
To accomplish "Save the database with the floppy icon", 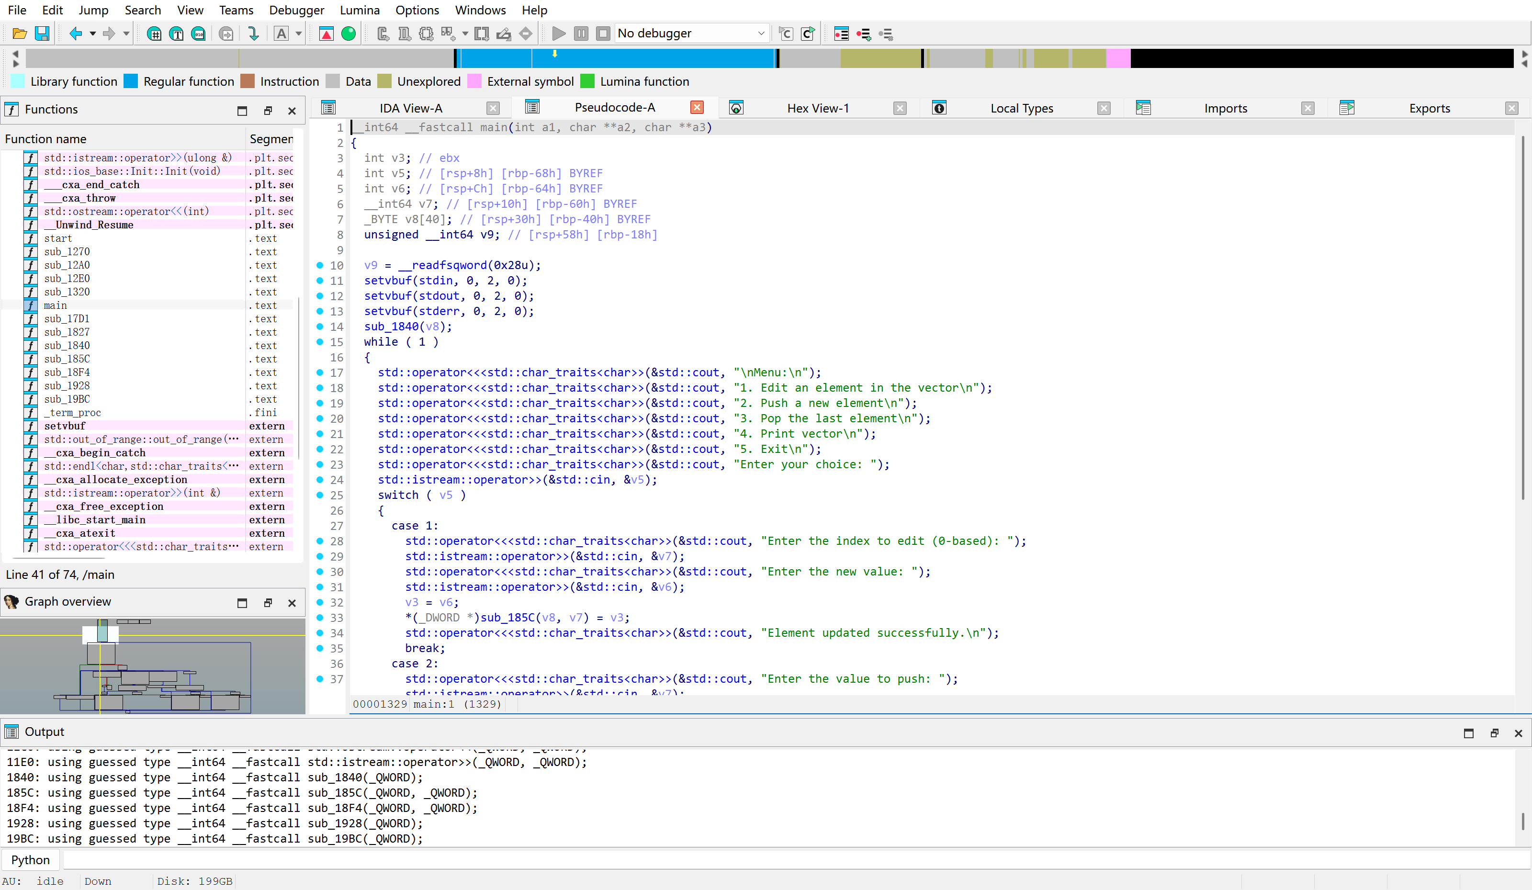I will click(x=42, y=34).
